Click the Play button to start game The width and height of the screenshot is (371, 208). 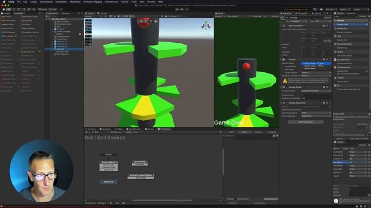tap(177, 9)
